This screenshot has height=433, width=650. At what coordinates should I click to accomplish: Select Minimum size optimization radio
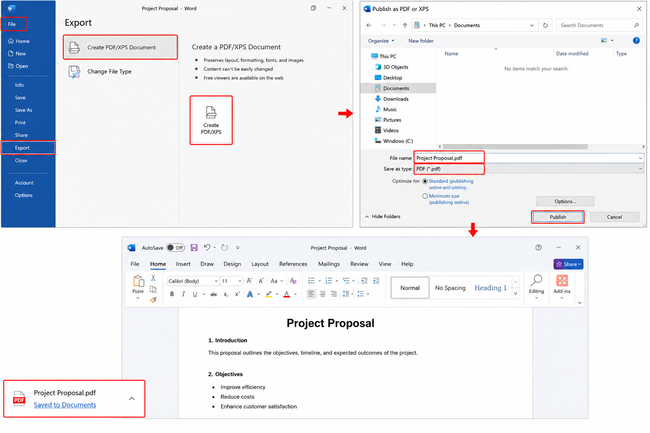[425, 196]
